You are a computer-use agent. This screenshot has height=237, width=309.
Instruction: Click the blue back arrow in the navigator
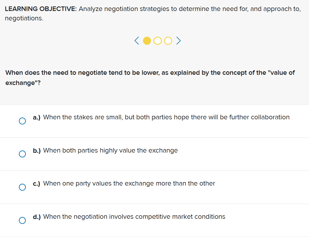click(x=136, y=41)
